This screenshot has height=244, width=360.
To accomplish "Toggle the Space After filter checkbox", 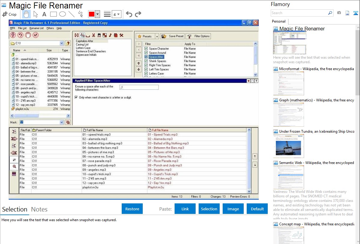I will (x=146, y=57).
